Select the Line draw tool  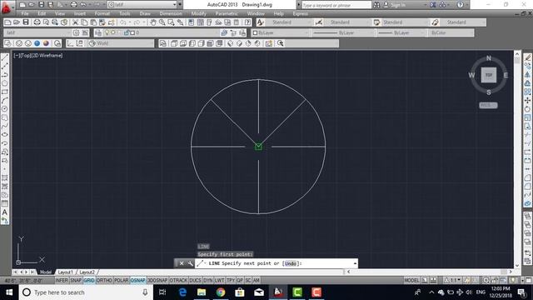click(5, 57)
